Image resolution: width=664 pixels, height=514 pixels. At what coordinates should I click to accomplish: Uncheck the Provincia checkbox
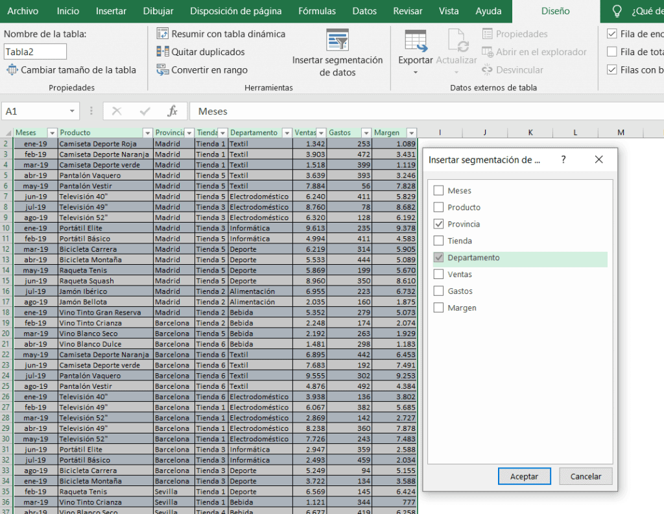click(439, 224)
